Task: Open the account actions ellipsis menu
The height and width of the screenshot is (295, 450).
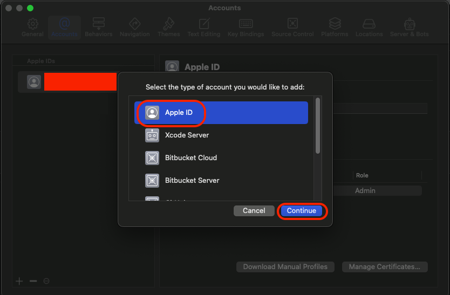Action: pos(46,281)
